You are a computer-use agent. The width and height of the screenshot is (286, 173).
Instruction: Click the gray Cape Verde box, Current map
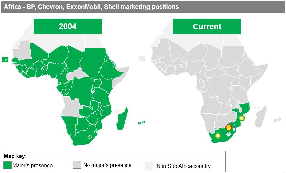tap(142, 58)
